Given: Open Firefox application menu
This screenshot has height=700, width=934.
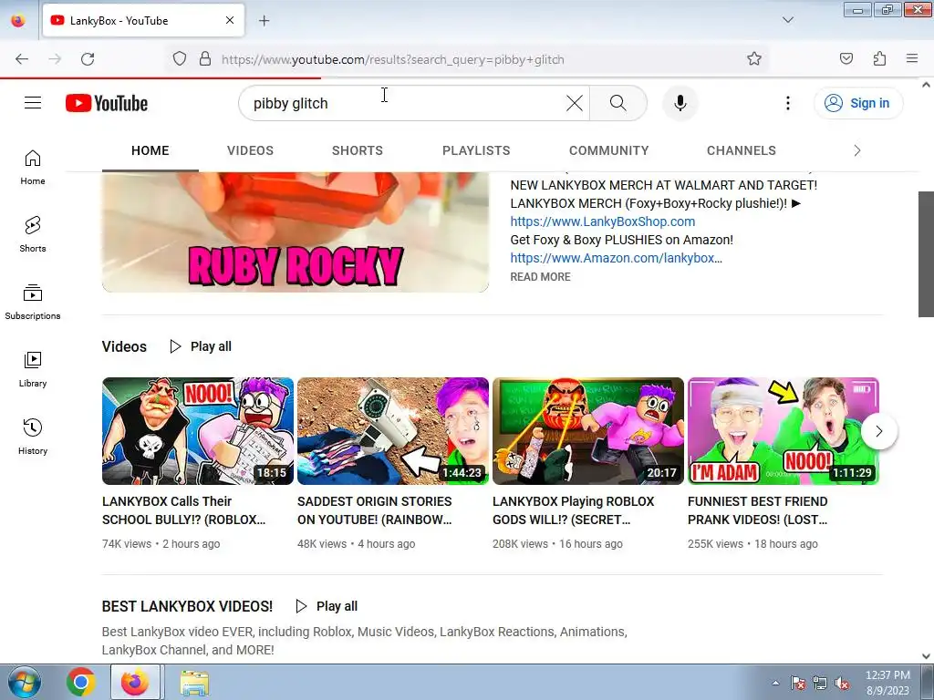Looking at the screenshot, I should coord(912,59).
